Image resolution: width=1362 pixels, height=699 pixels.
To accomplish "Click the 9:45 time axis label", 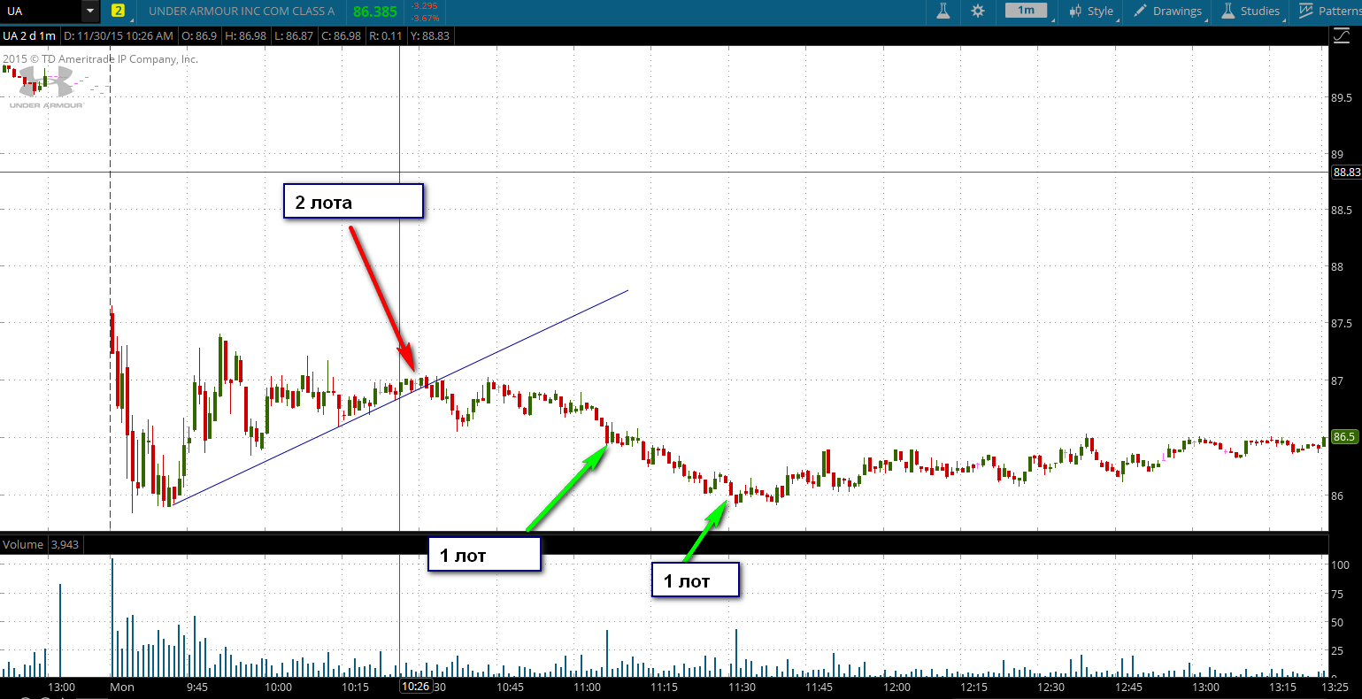I will [x=197, y=687].
